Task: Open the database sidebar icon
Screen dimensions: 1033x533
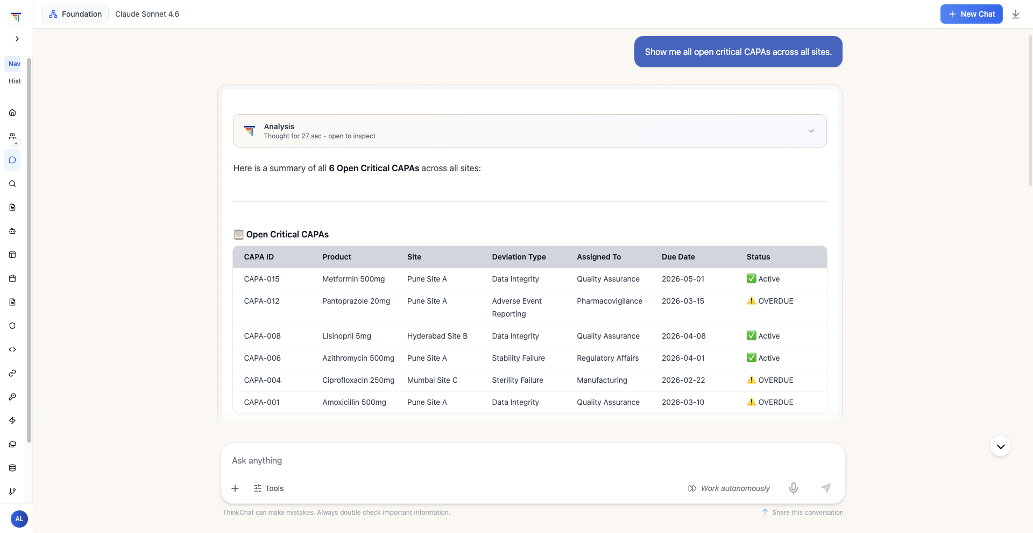Action: click(x=12, y=468)
